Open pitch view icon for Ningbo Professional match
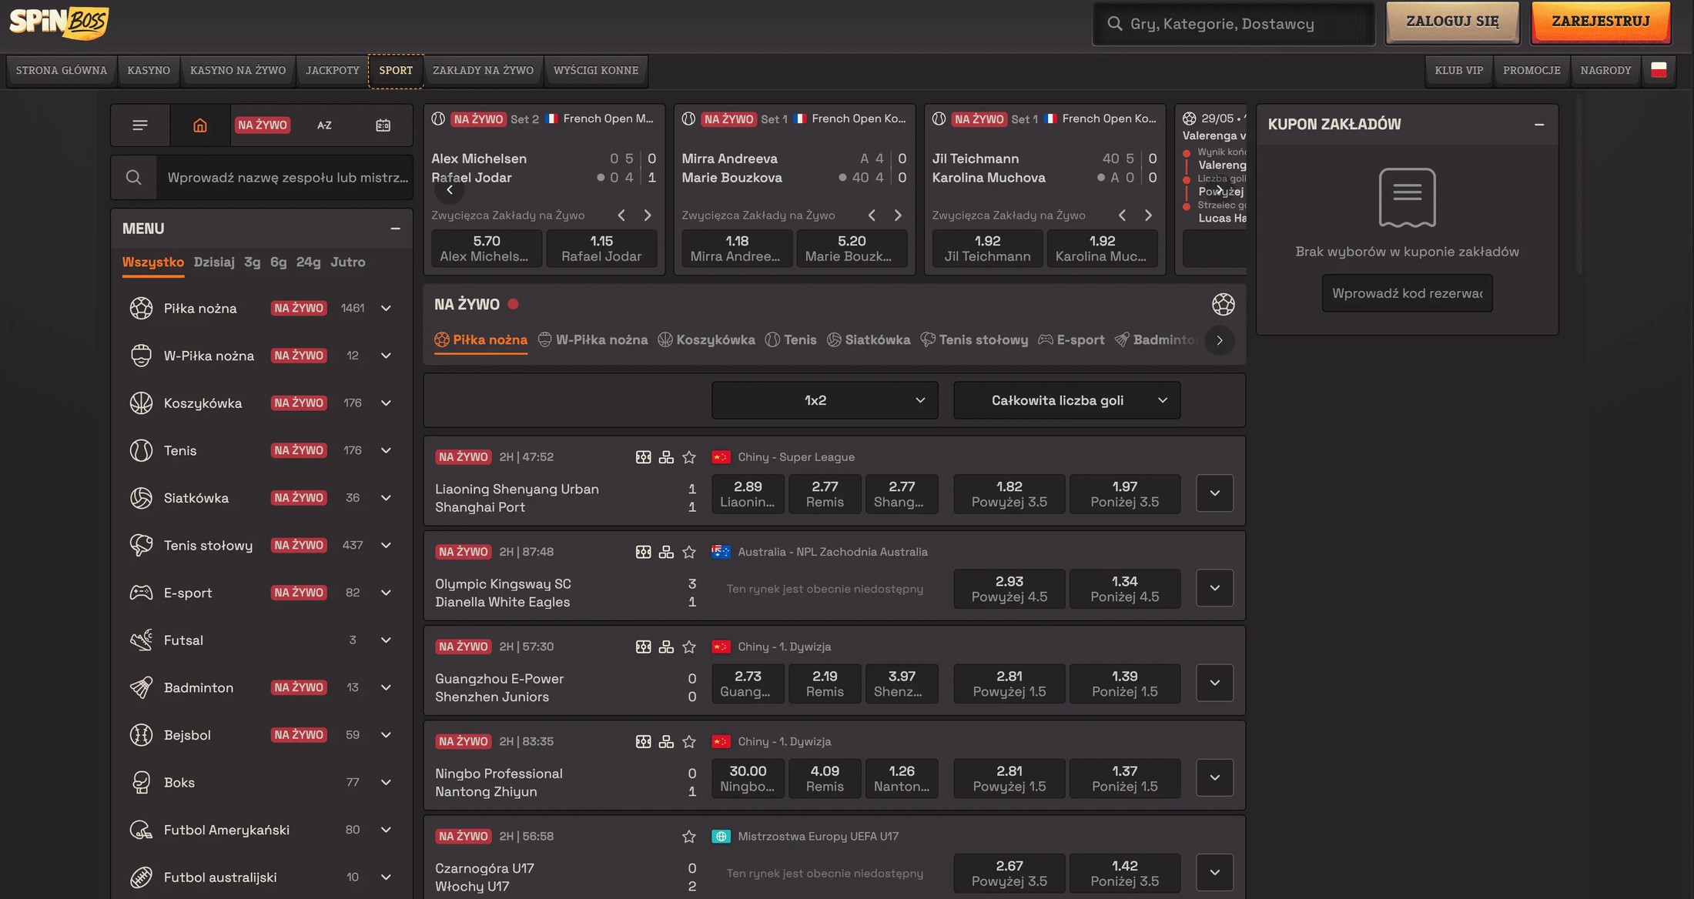 [x=643, y=741]
